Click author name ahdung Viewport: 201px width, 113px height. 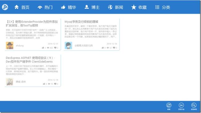[19, 46]
